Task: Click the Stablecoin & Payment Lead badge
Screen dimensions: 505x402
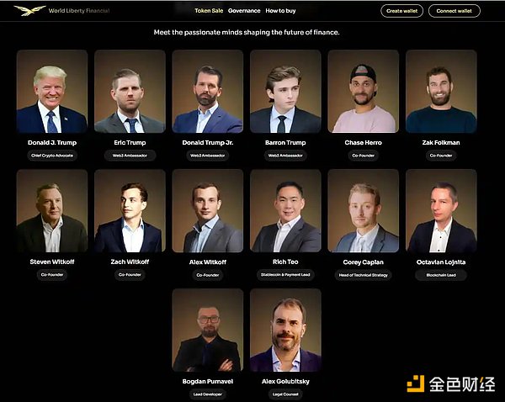Action: click(285, 275)
